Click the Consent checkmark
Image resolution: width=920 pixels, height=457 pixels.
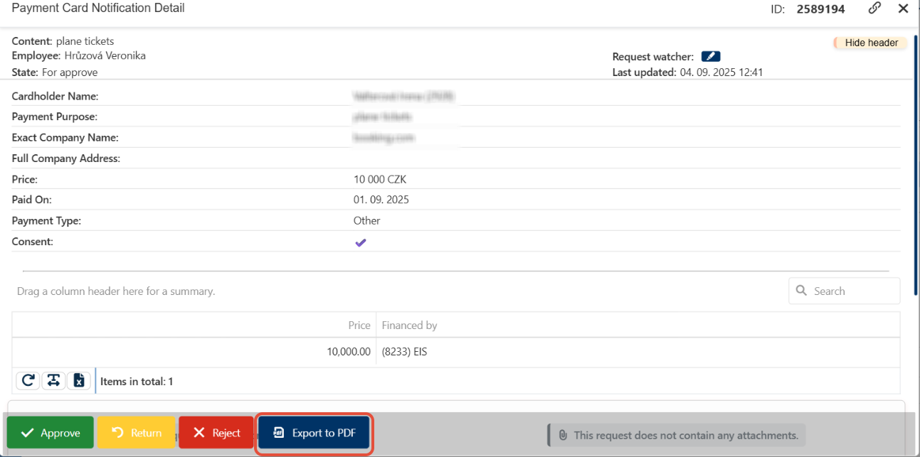click(361, 242)
